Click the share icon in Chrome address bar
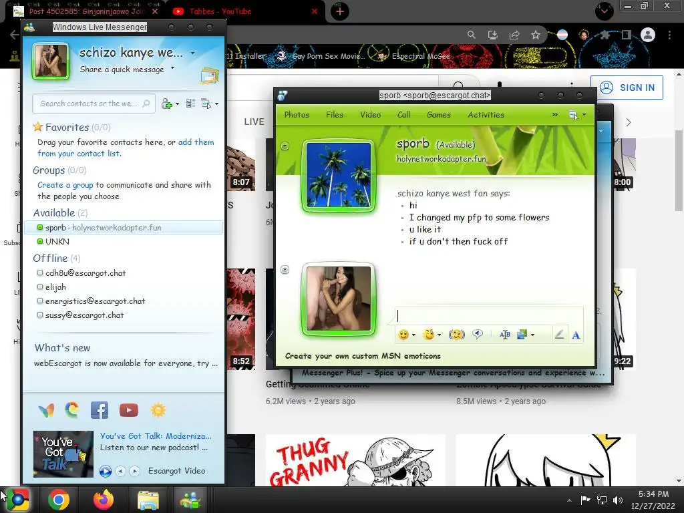 pyautogui.click(x=514, y=35)
